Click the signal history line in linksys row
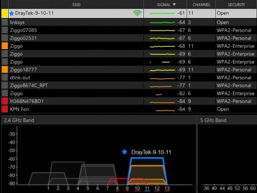257x193 pixels. coord(162,23)
